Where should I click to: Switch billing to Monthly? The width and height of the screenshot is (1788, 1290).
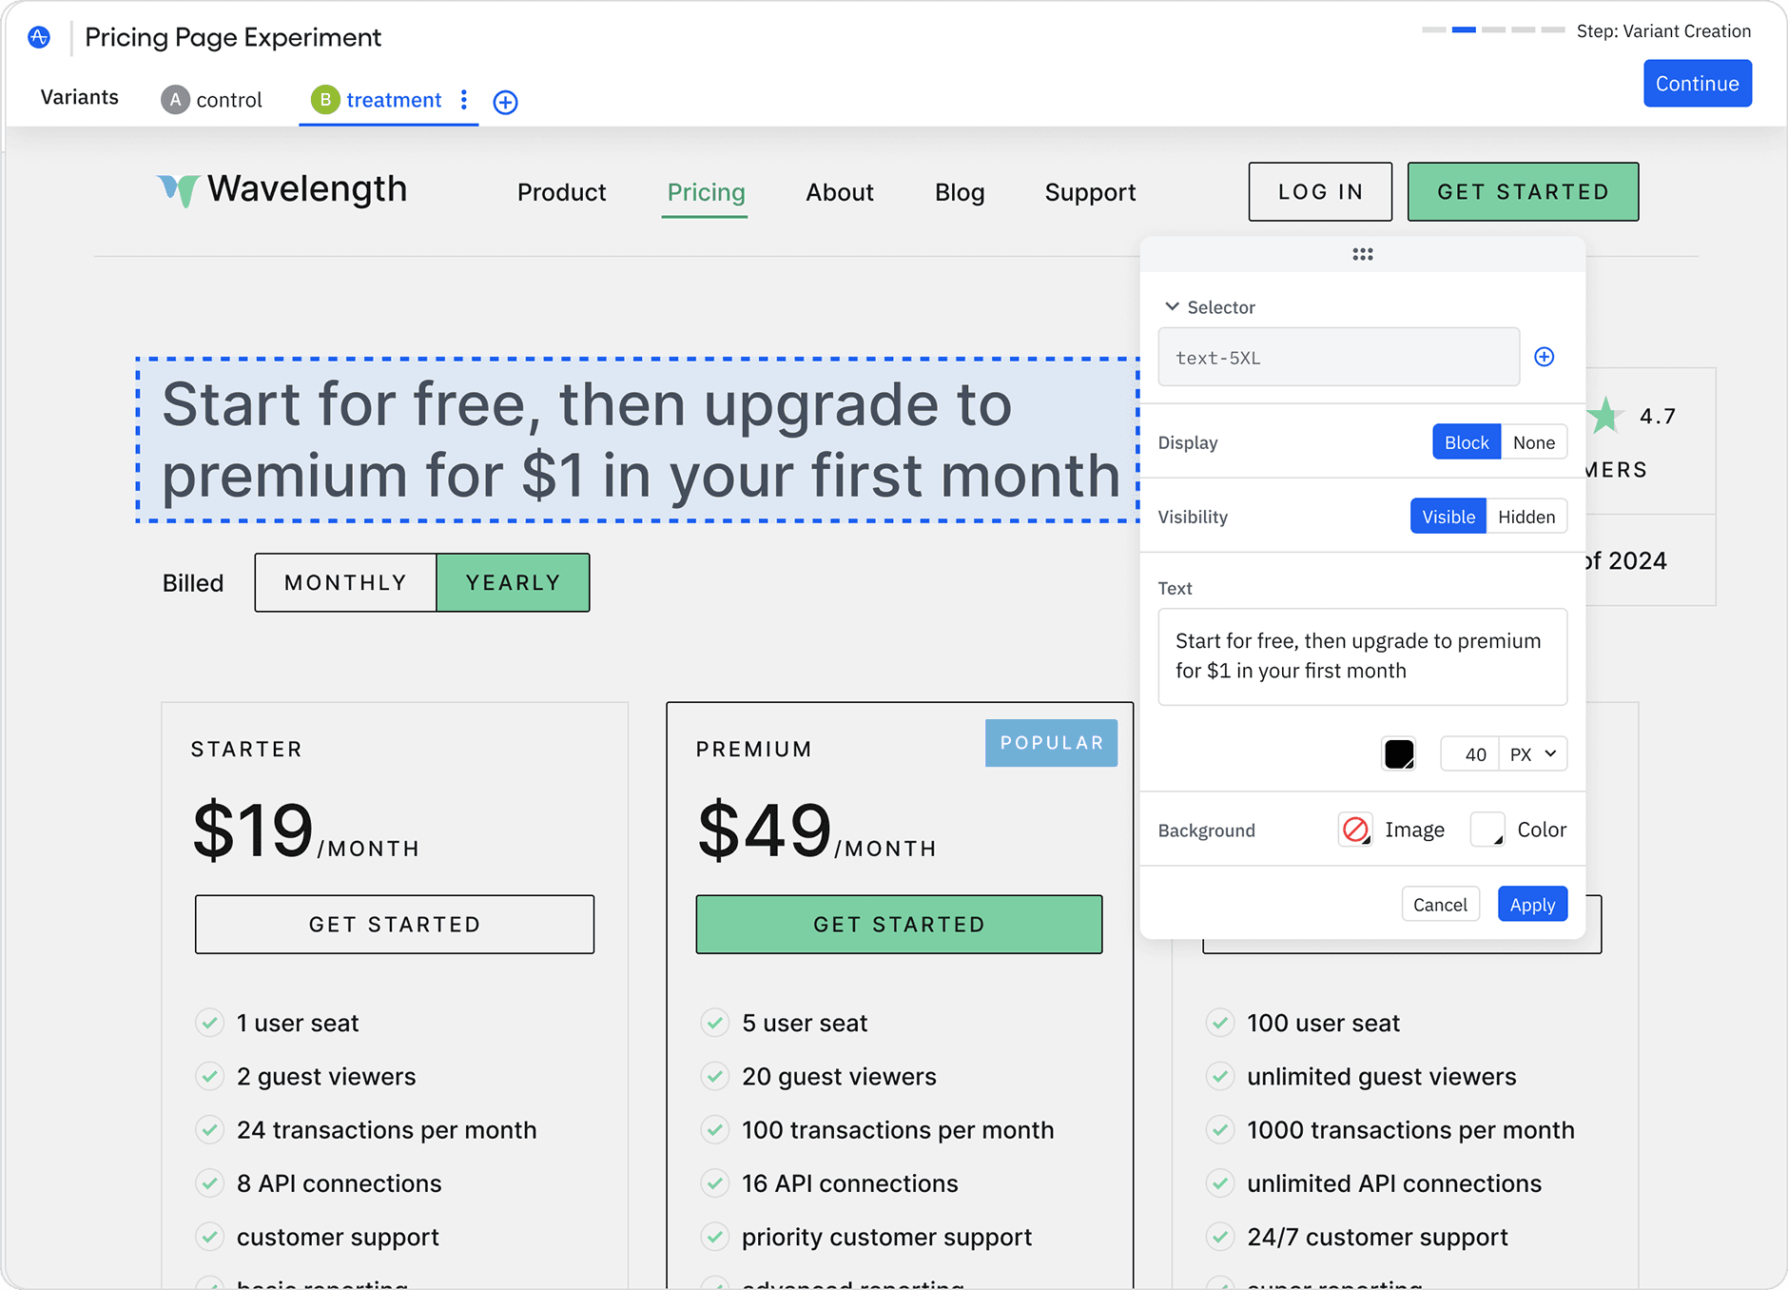click(x=344, y=582)
